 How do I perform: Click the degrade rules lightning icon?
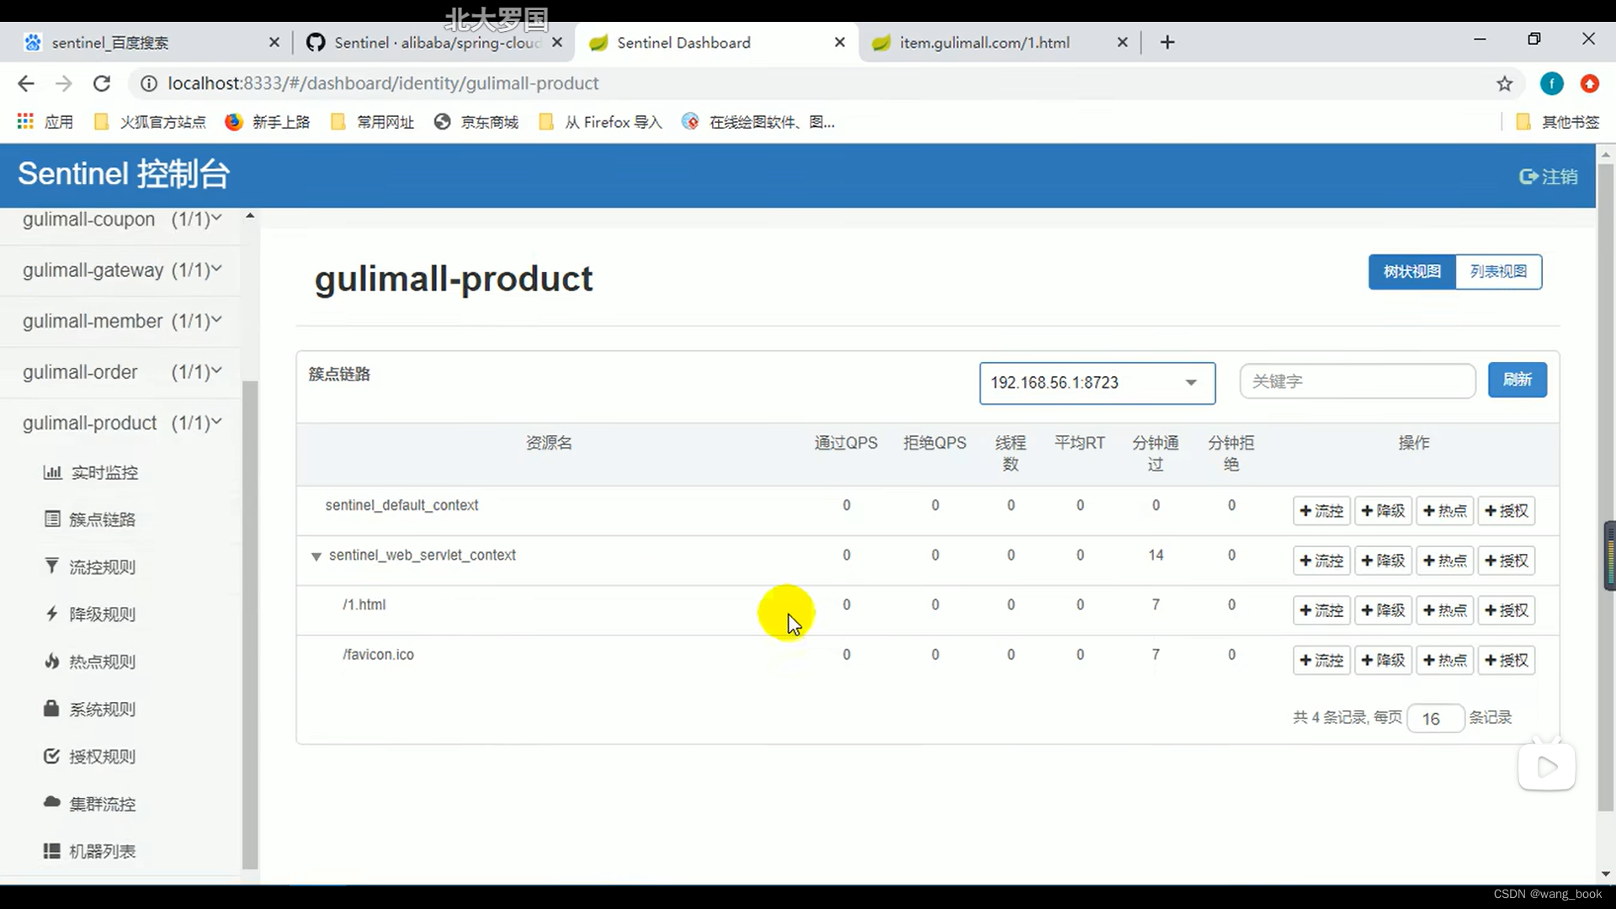[x=52, y=614]
